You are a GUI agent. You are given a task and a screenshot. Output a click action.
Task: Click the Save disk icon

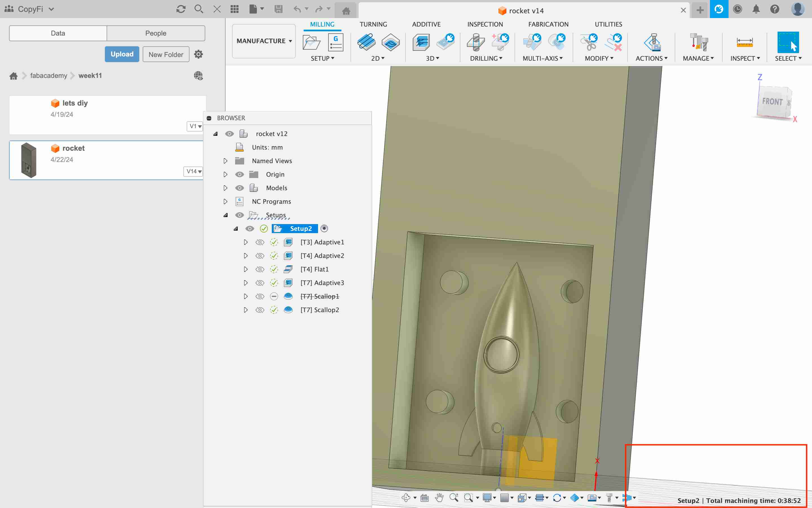tap(279, 9)
